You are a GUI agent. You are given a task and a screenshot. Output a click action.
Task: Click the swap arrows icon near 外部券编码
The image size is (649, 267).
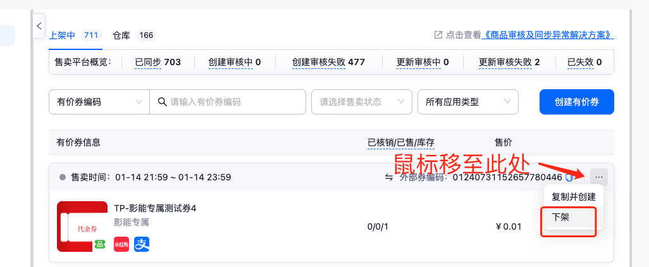coord(389,177)
